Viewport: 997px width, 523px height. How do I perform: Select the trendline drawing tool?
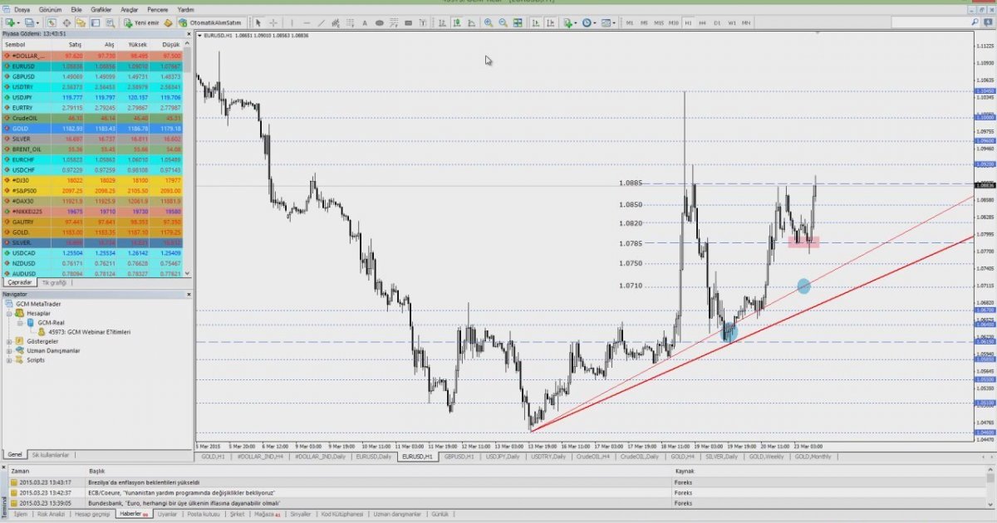coord(322,23)
